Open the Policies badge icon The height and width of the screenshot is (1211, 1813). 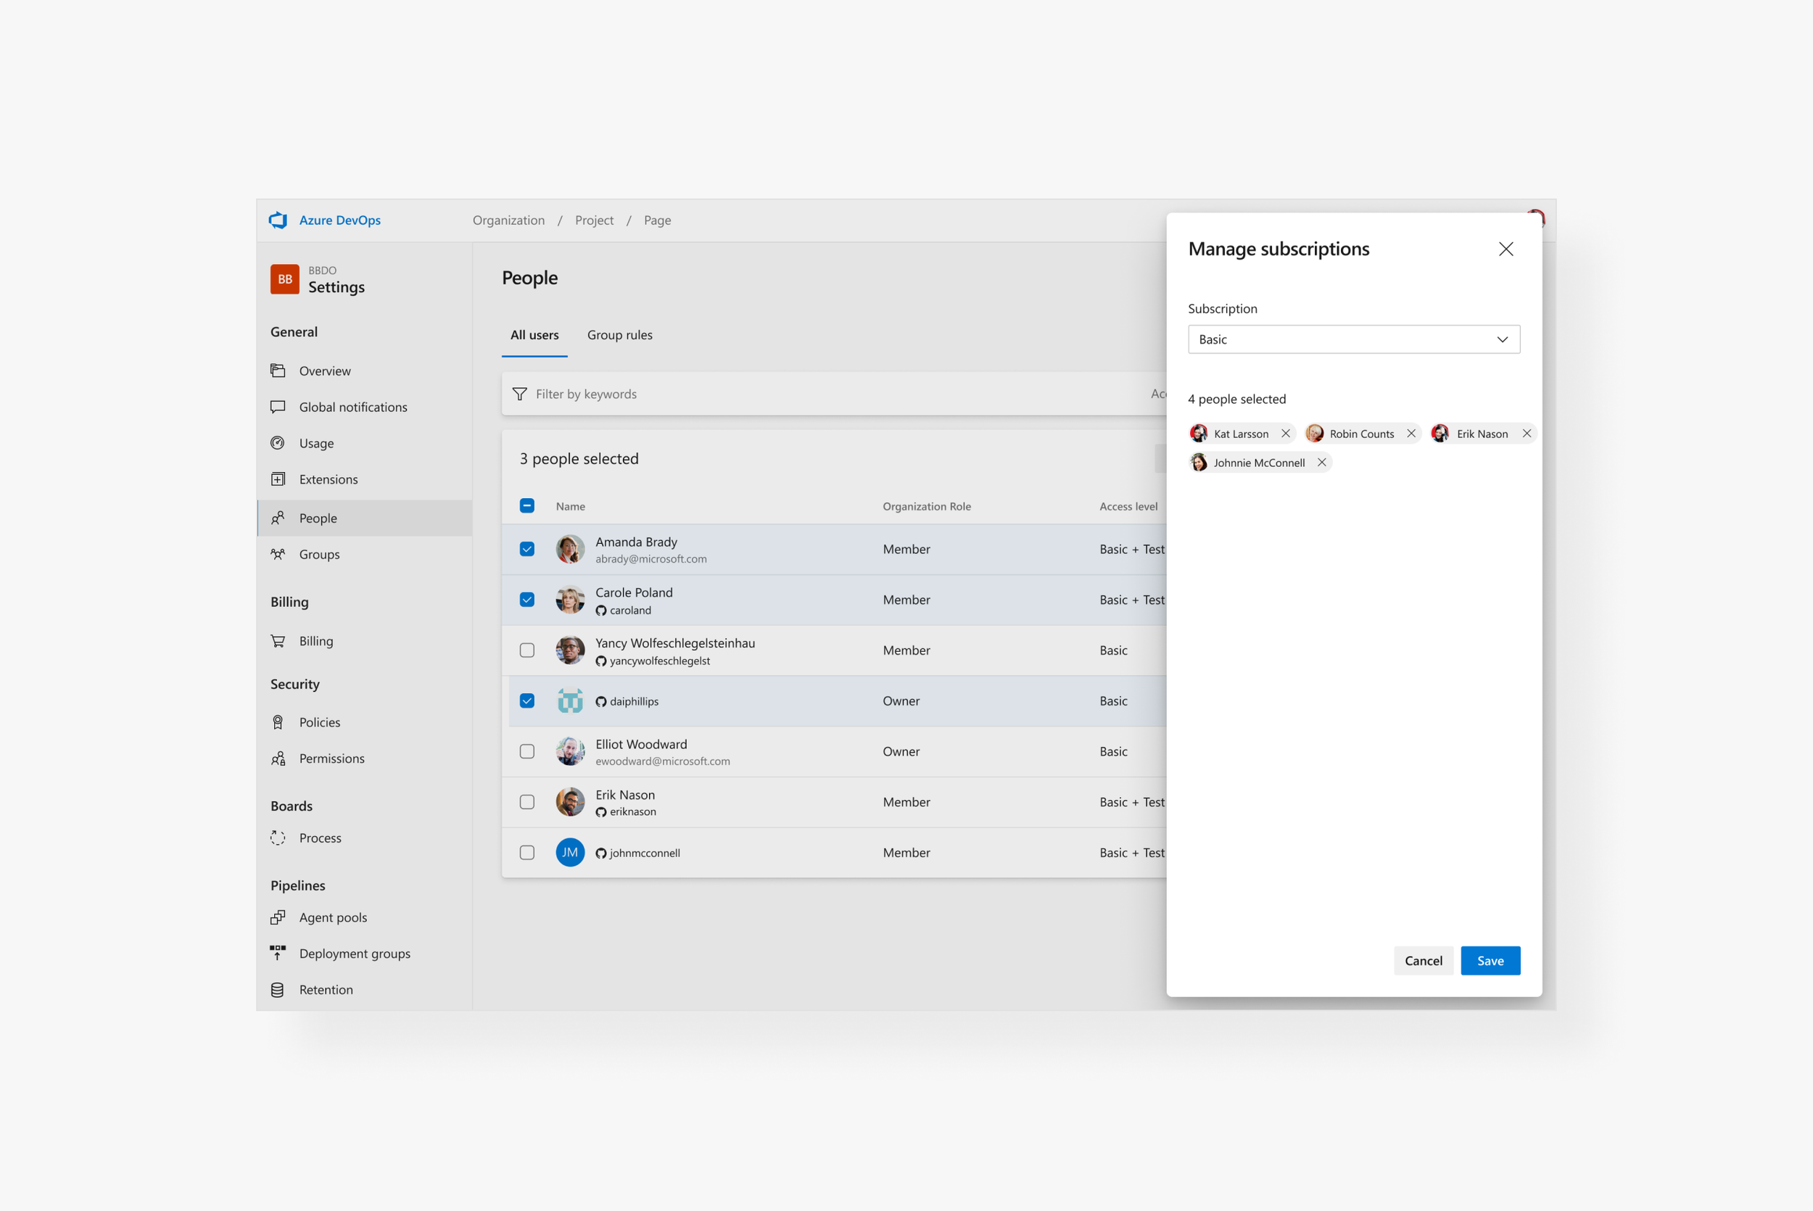(x=278, y=722)
